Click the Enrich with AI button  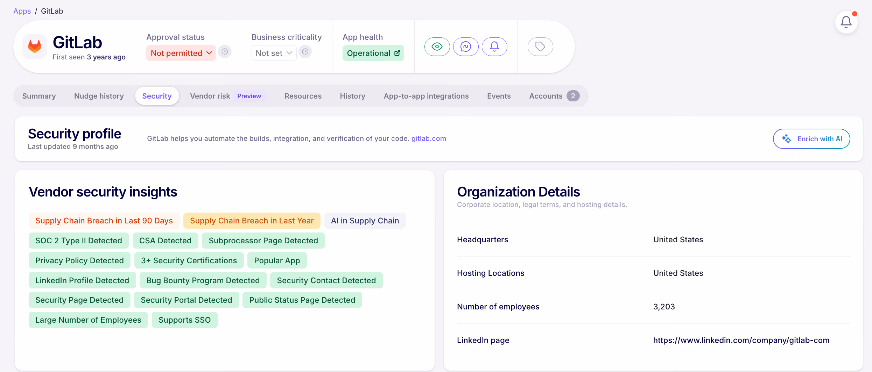(x=811, y=139)
